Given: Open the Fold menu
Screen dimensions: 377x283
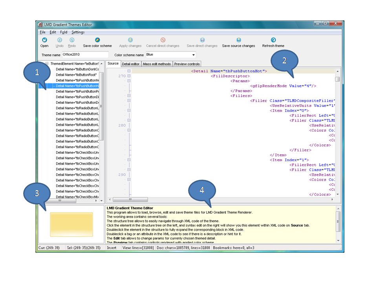Looking at the screenshot, I should (64, 32).
